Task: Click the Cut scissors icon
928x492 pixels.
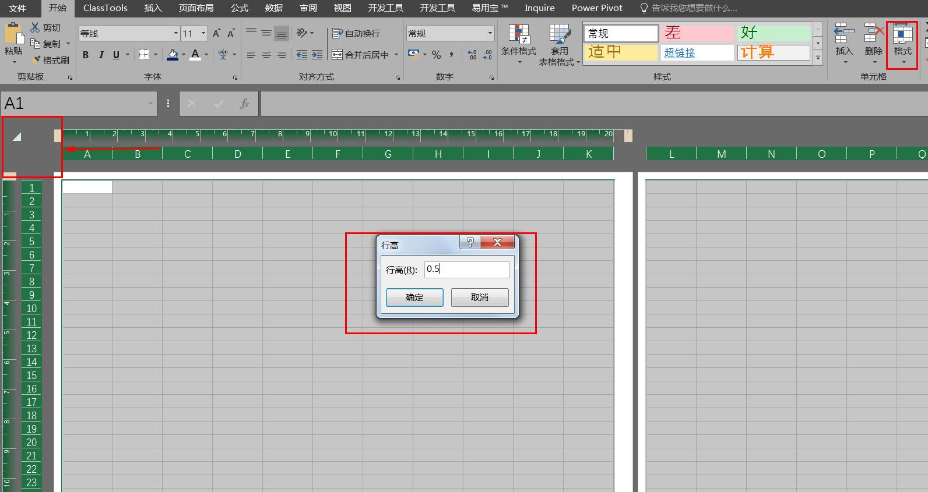Action: [35, 27]
